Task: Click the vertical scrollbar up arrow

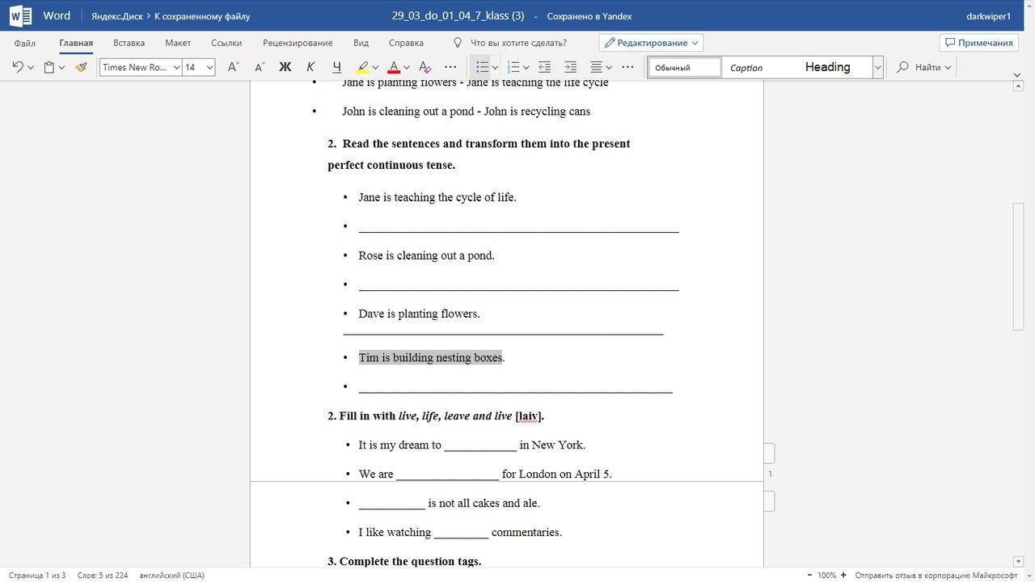Action: (1018, 86)
